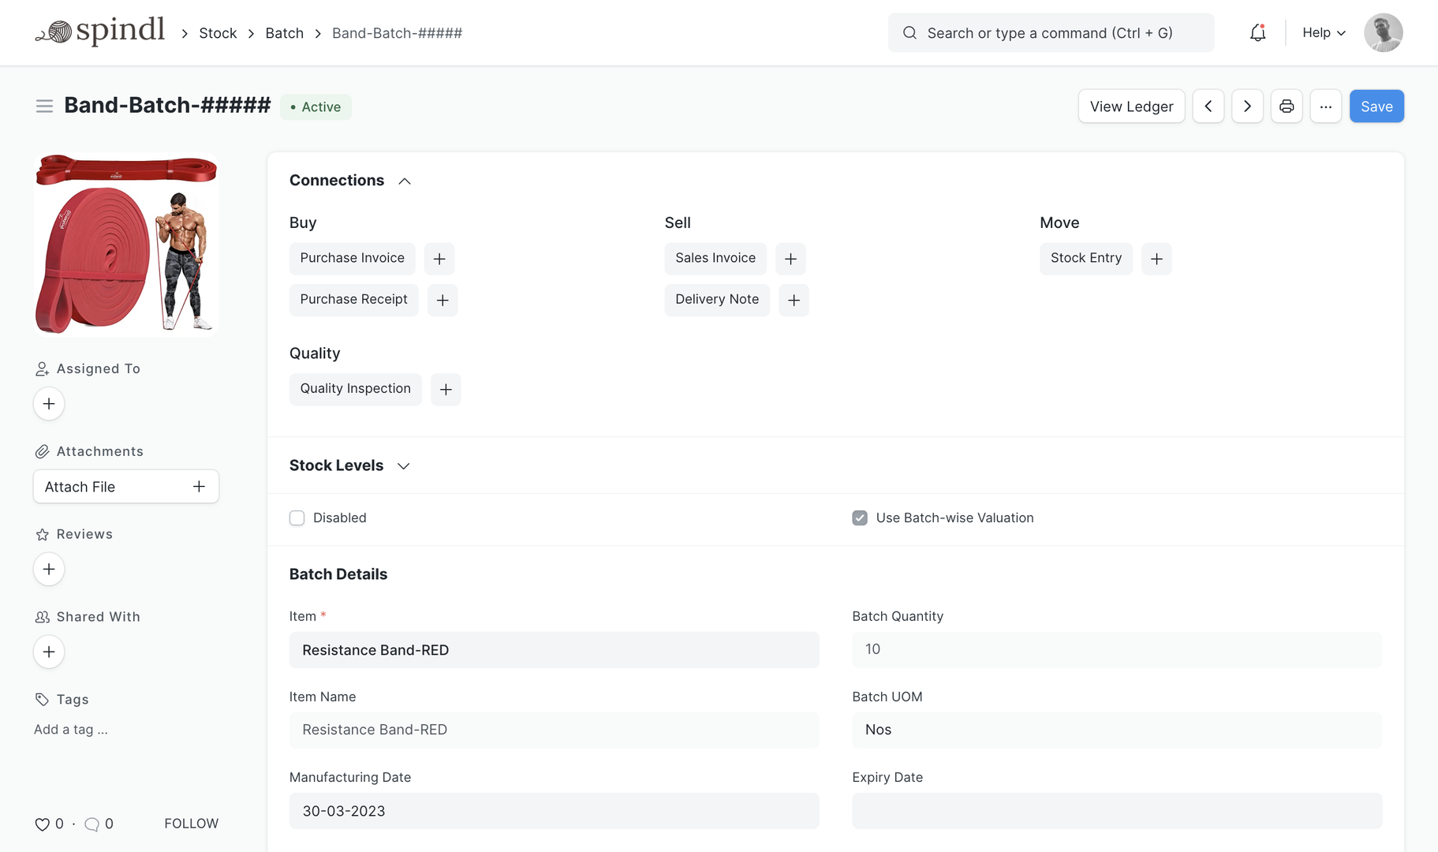This screenshot has width=1438, height=852.
Task: Add a new Purchase Invoice connection
Action: point(439,259)
